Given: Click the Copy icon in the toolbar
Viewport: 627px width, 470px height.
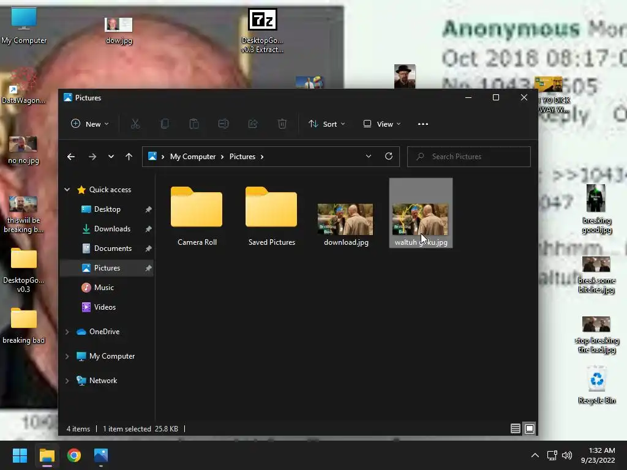Looking at the screenshot, I should (164, 124).
